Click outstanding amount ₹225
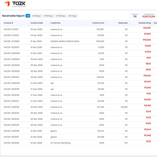157x157 pixels. click(x=148, y=141)
